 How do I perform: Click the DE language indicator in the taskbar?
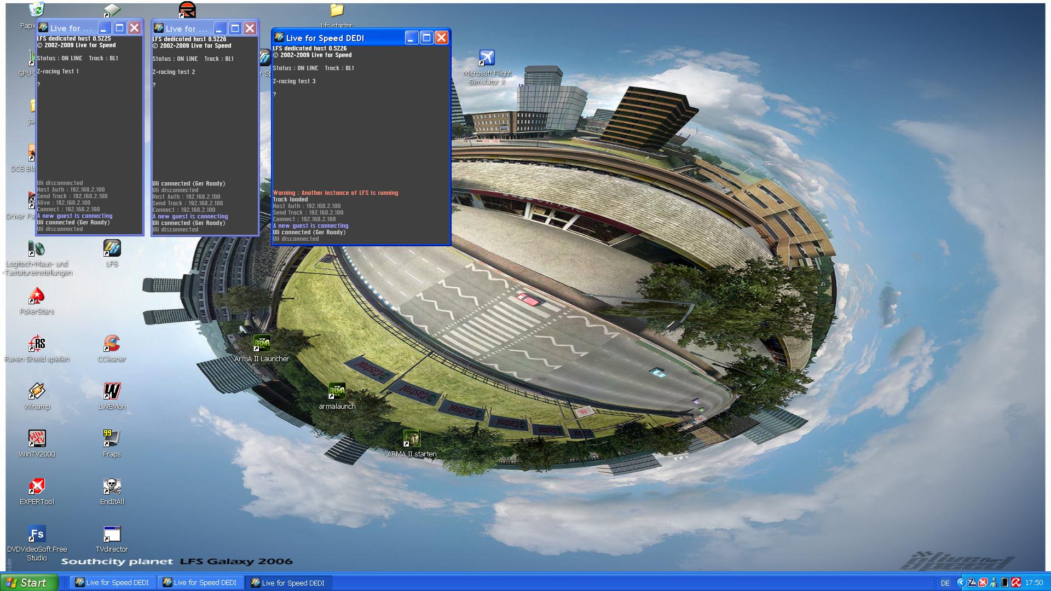pyautogui.click(x=945, y=583)
